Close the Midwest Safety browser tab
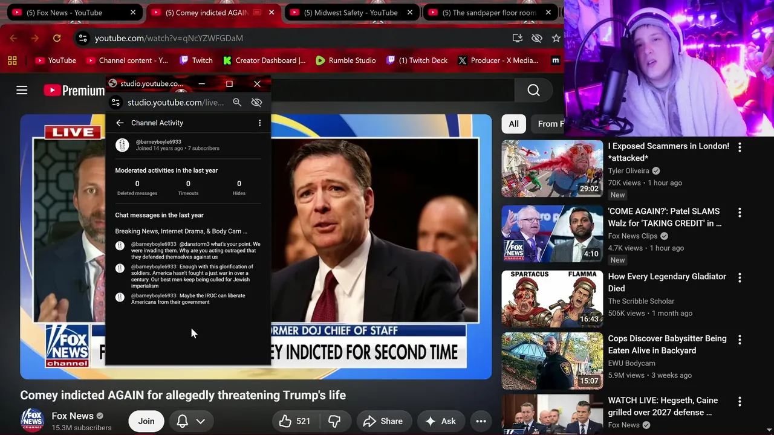Screen dimensions: 774x435 pos(410,13)
